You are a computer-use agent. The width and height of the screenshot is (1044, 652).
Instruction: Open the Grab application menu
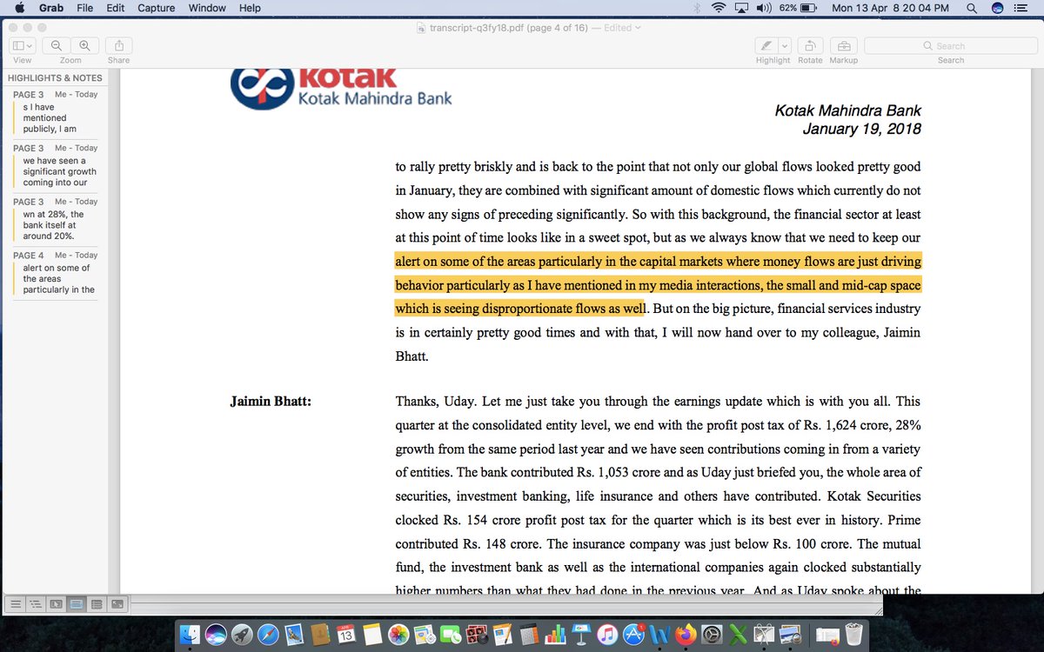pyautogui.click(x=50, y=8)
